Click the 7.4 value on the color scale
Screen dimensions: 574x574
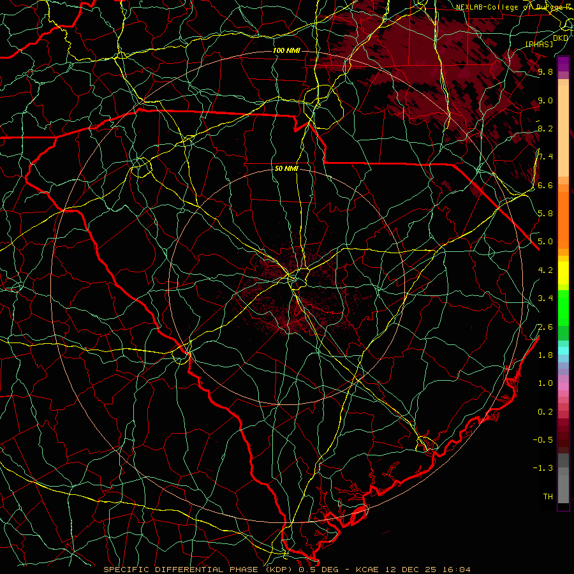[545, 157]
